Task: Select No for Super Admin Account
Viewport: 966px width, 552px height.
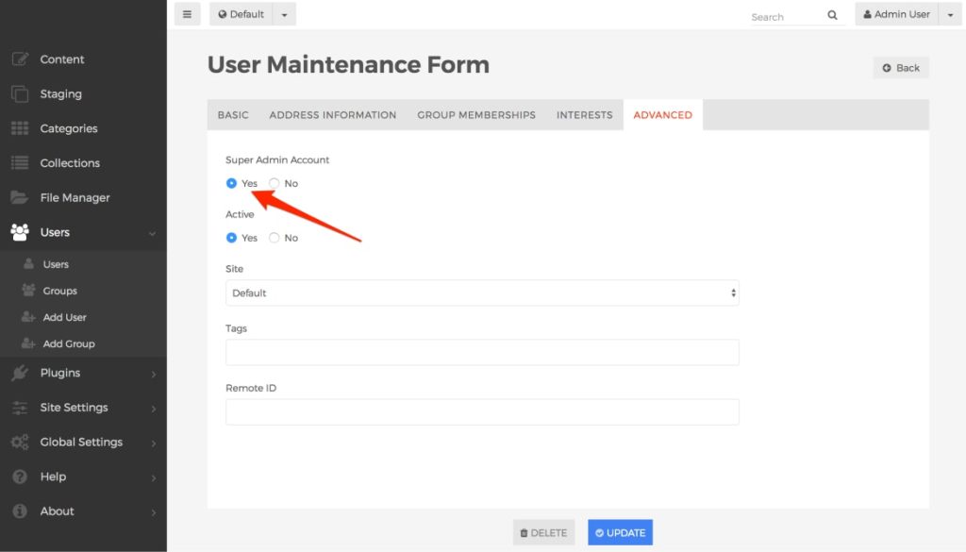Action: point(274,183)
